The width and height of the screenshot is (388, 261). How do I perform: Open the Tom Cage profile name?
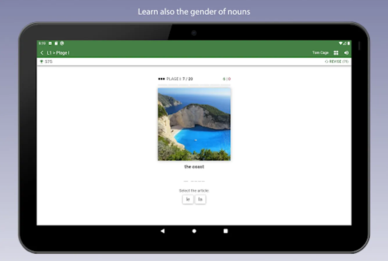pos(320,53)
